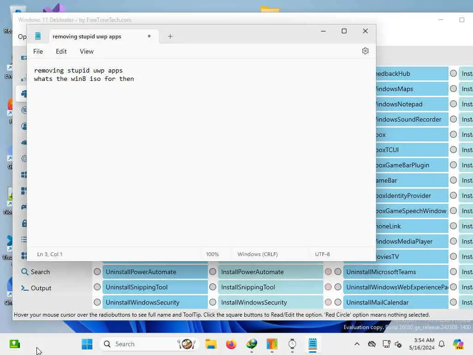The height and width of the screenshot is (355, 473).
Task: Close the unsaved 'removing stupid uwp apps' tab dot
Action: 149,36
